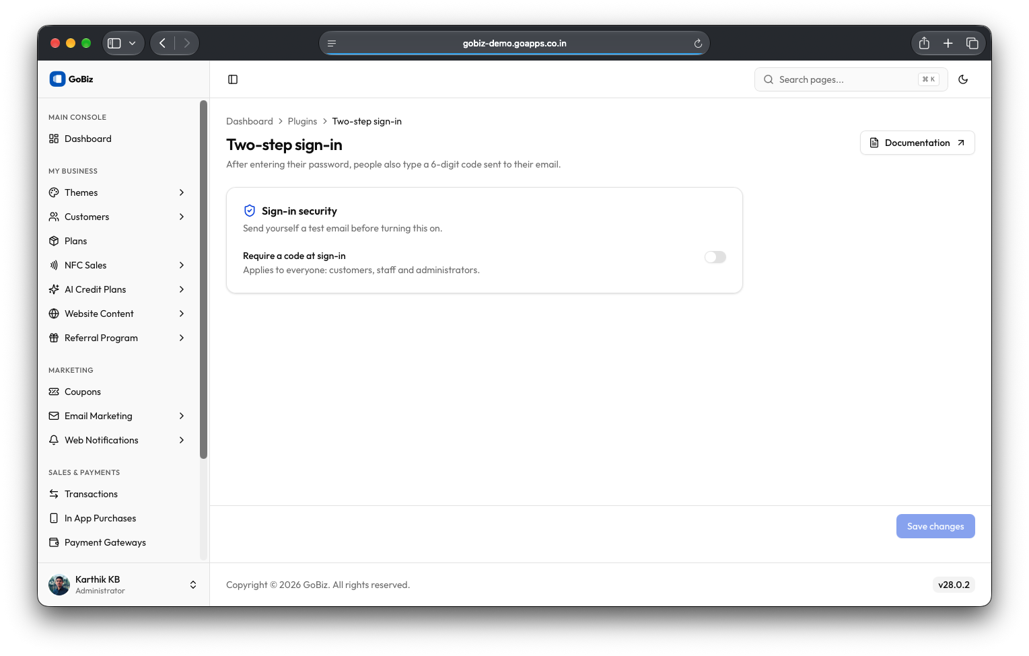
Task: Expand the Referral Program chevron
Action: [x=182, y=338]
